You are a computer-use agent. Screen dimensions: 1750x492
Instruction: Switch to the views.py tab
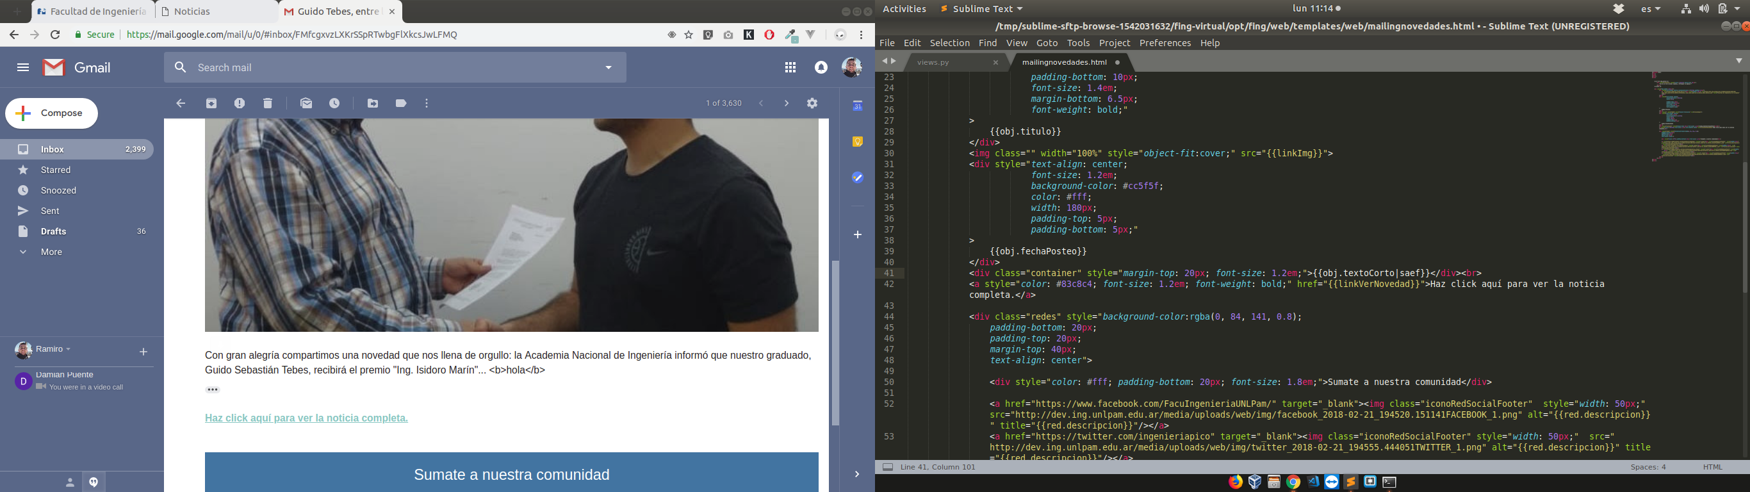tap(933, 63)
